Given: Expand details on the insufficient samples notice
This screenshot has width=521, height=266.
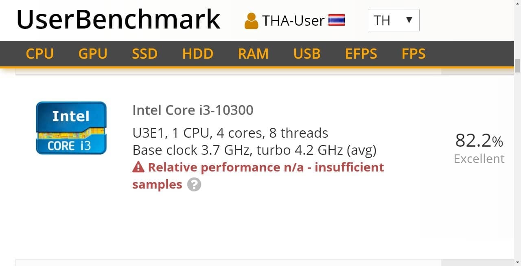Looking at the screenshot, I should [x=194, y=185].
